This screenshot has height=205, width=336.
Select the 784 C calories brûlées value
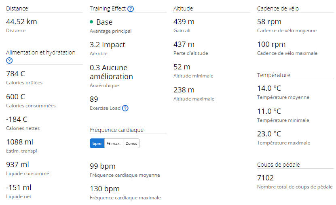coord(16,74)
